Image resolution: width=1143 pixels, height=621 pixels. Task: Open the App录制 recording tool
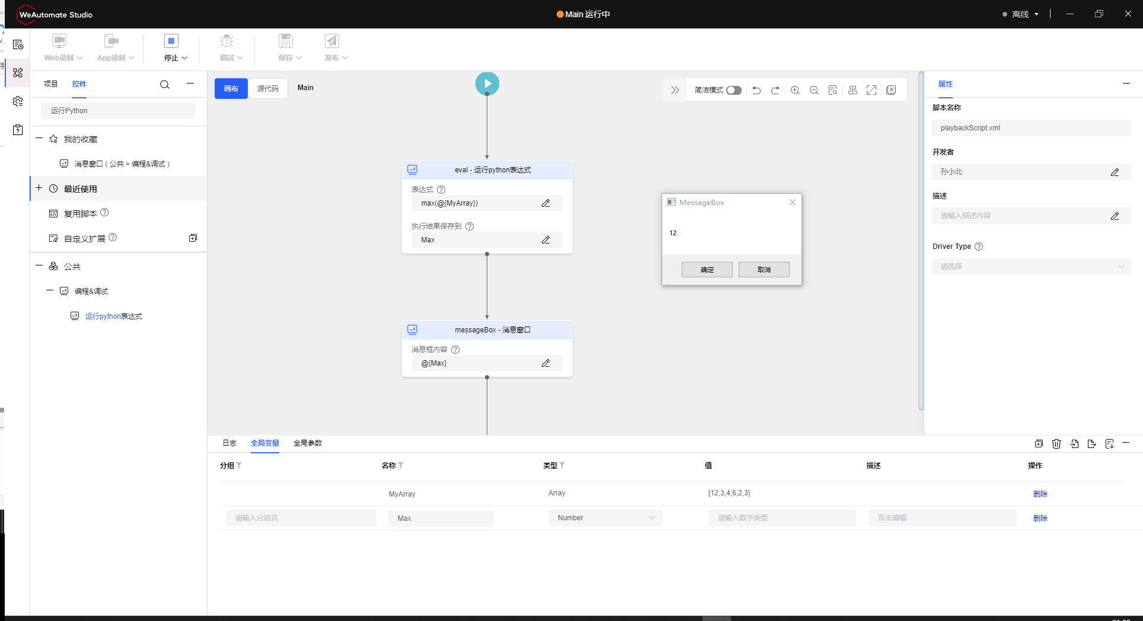[115, 47]
